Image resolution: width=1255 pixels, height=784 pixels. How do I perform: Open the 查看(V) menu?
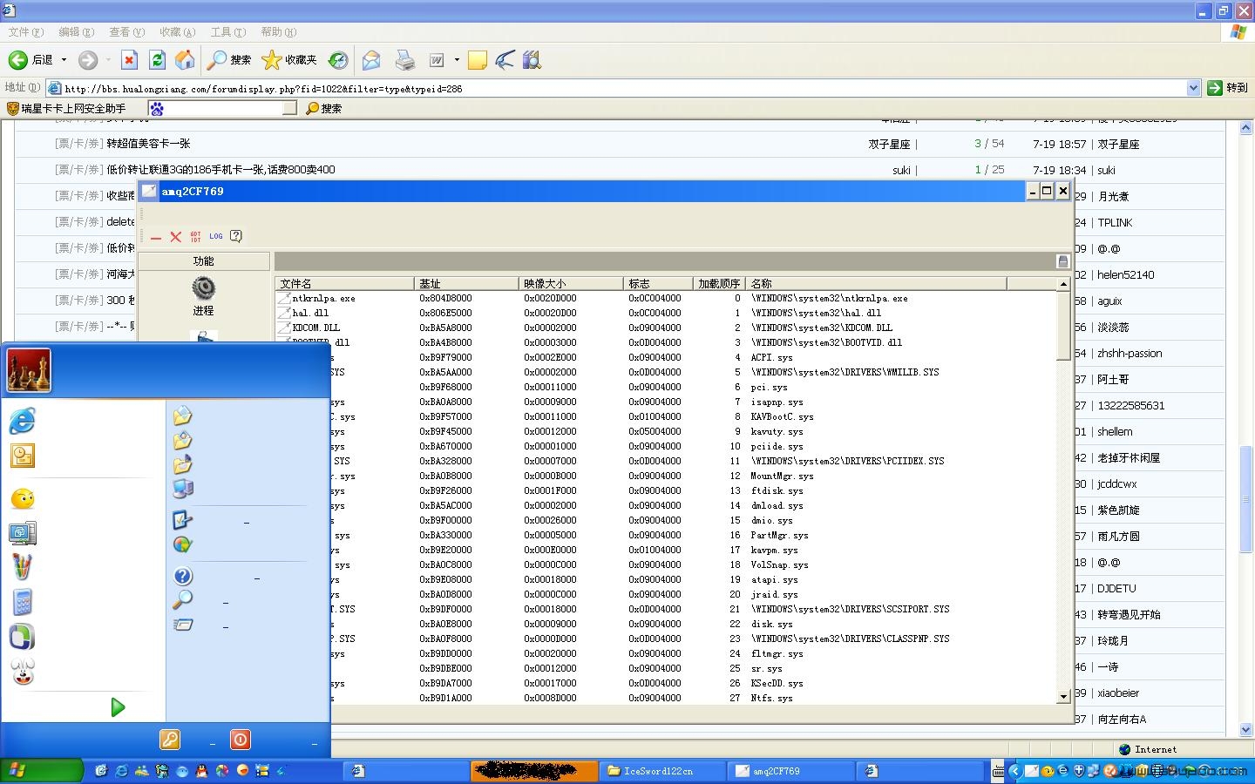coord(126,32)
